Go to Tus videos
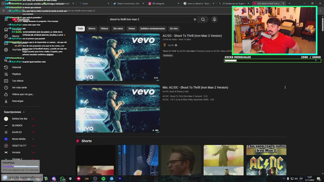 click(18, 81)
